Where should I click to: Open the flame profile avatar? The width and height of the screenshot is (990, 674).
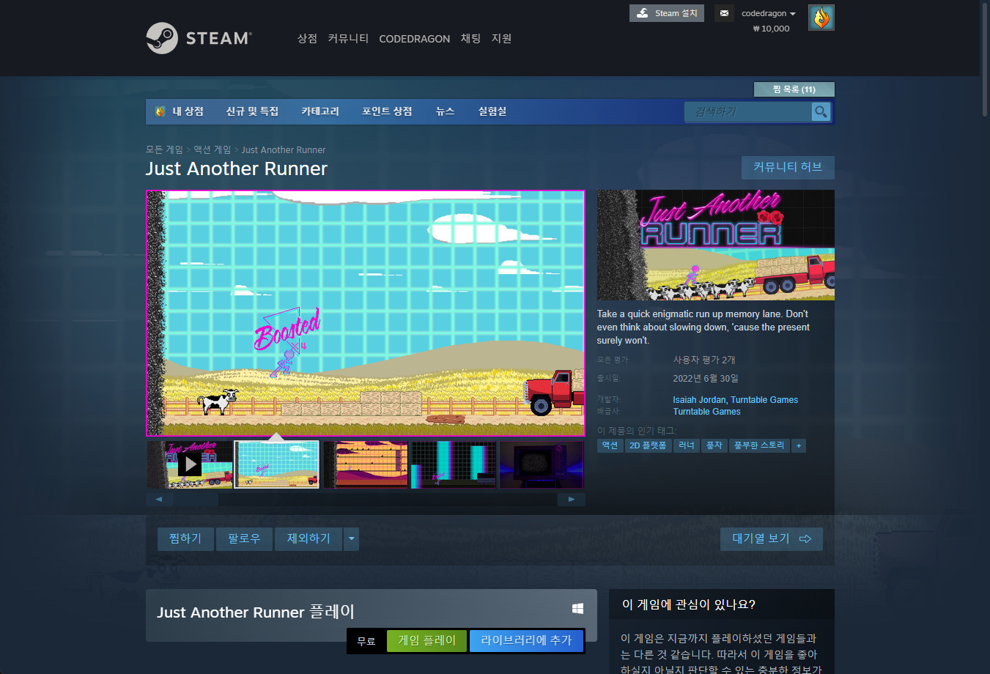tap(821, 18)
